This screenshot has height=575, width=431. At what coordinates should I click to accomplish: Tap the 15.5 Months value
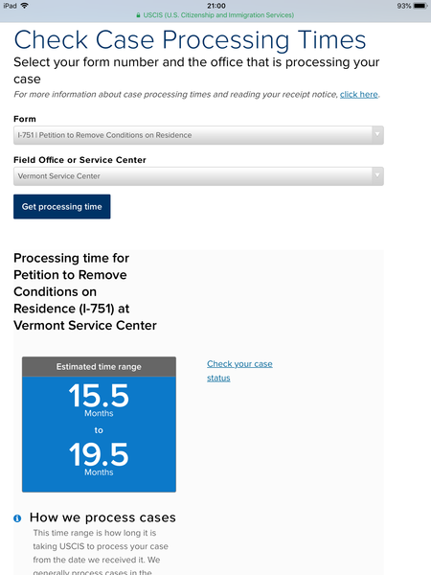99,400
